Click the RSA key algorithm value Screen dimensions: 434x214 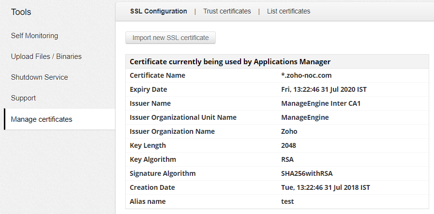tap(287, 159)
